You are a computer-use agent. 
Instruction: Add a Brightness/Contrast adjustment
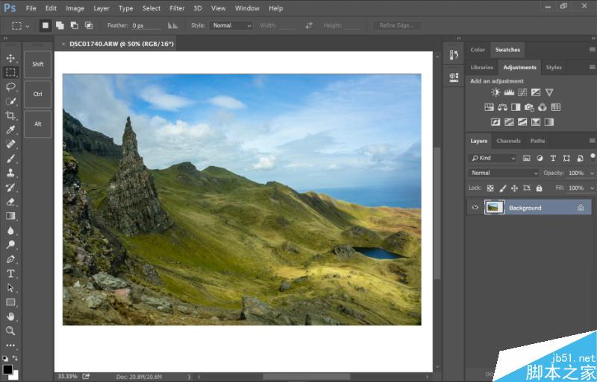tap(496, 92)
